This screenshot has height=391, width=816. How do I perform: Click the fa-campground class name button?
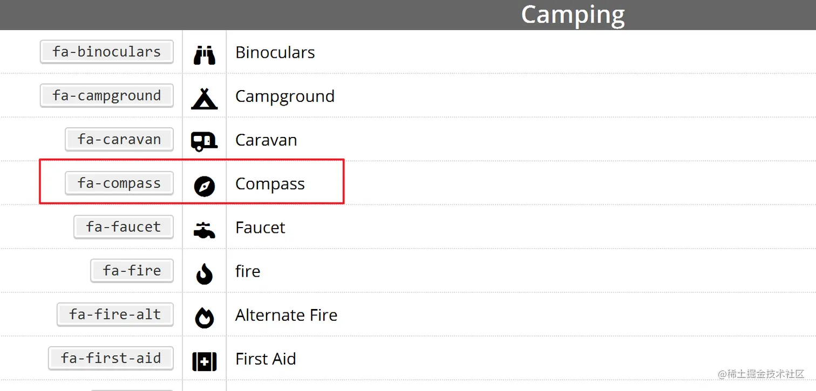pos(107,95)
